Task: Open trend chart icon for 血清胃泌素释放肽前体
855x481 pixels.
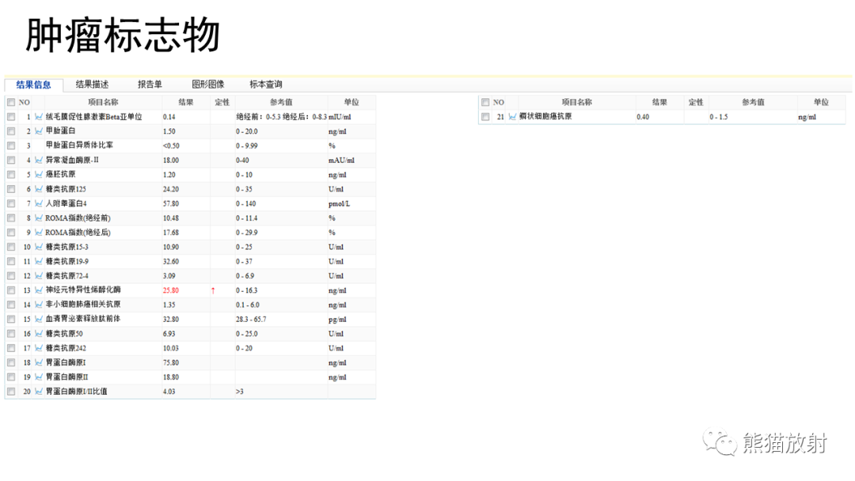Action: coord(39,319)
